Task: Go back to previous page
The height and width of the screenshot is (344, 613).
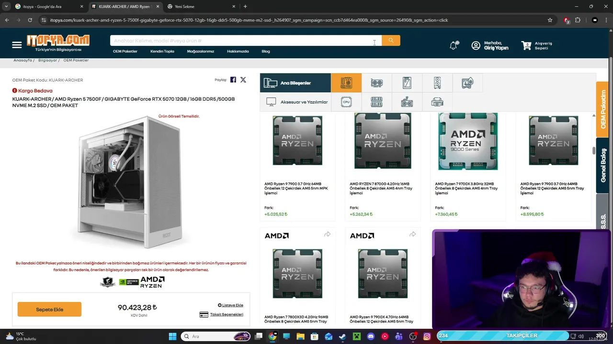Action: point(7,20)
